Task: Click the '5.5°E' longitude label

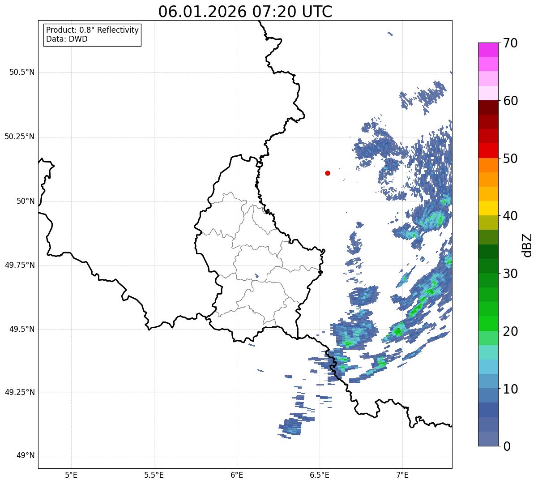Action: coord(154,475)
